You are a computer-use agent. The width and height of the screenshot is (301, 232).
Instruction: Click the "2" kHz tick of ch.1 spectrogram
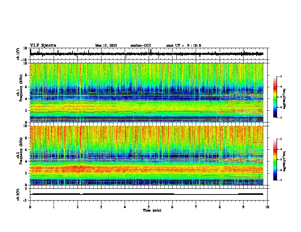[26, 111]
